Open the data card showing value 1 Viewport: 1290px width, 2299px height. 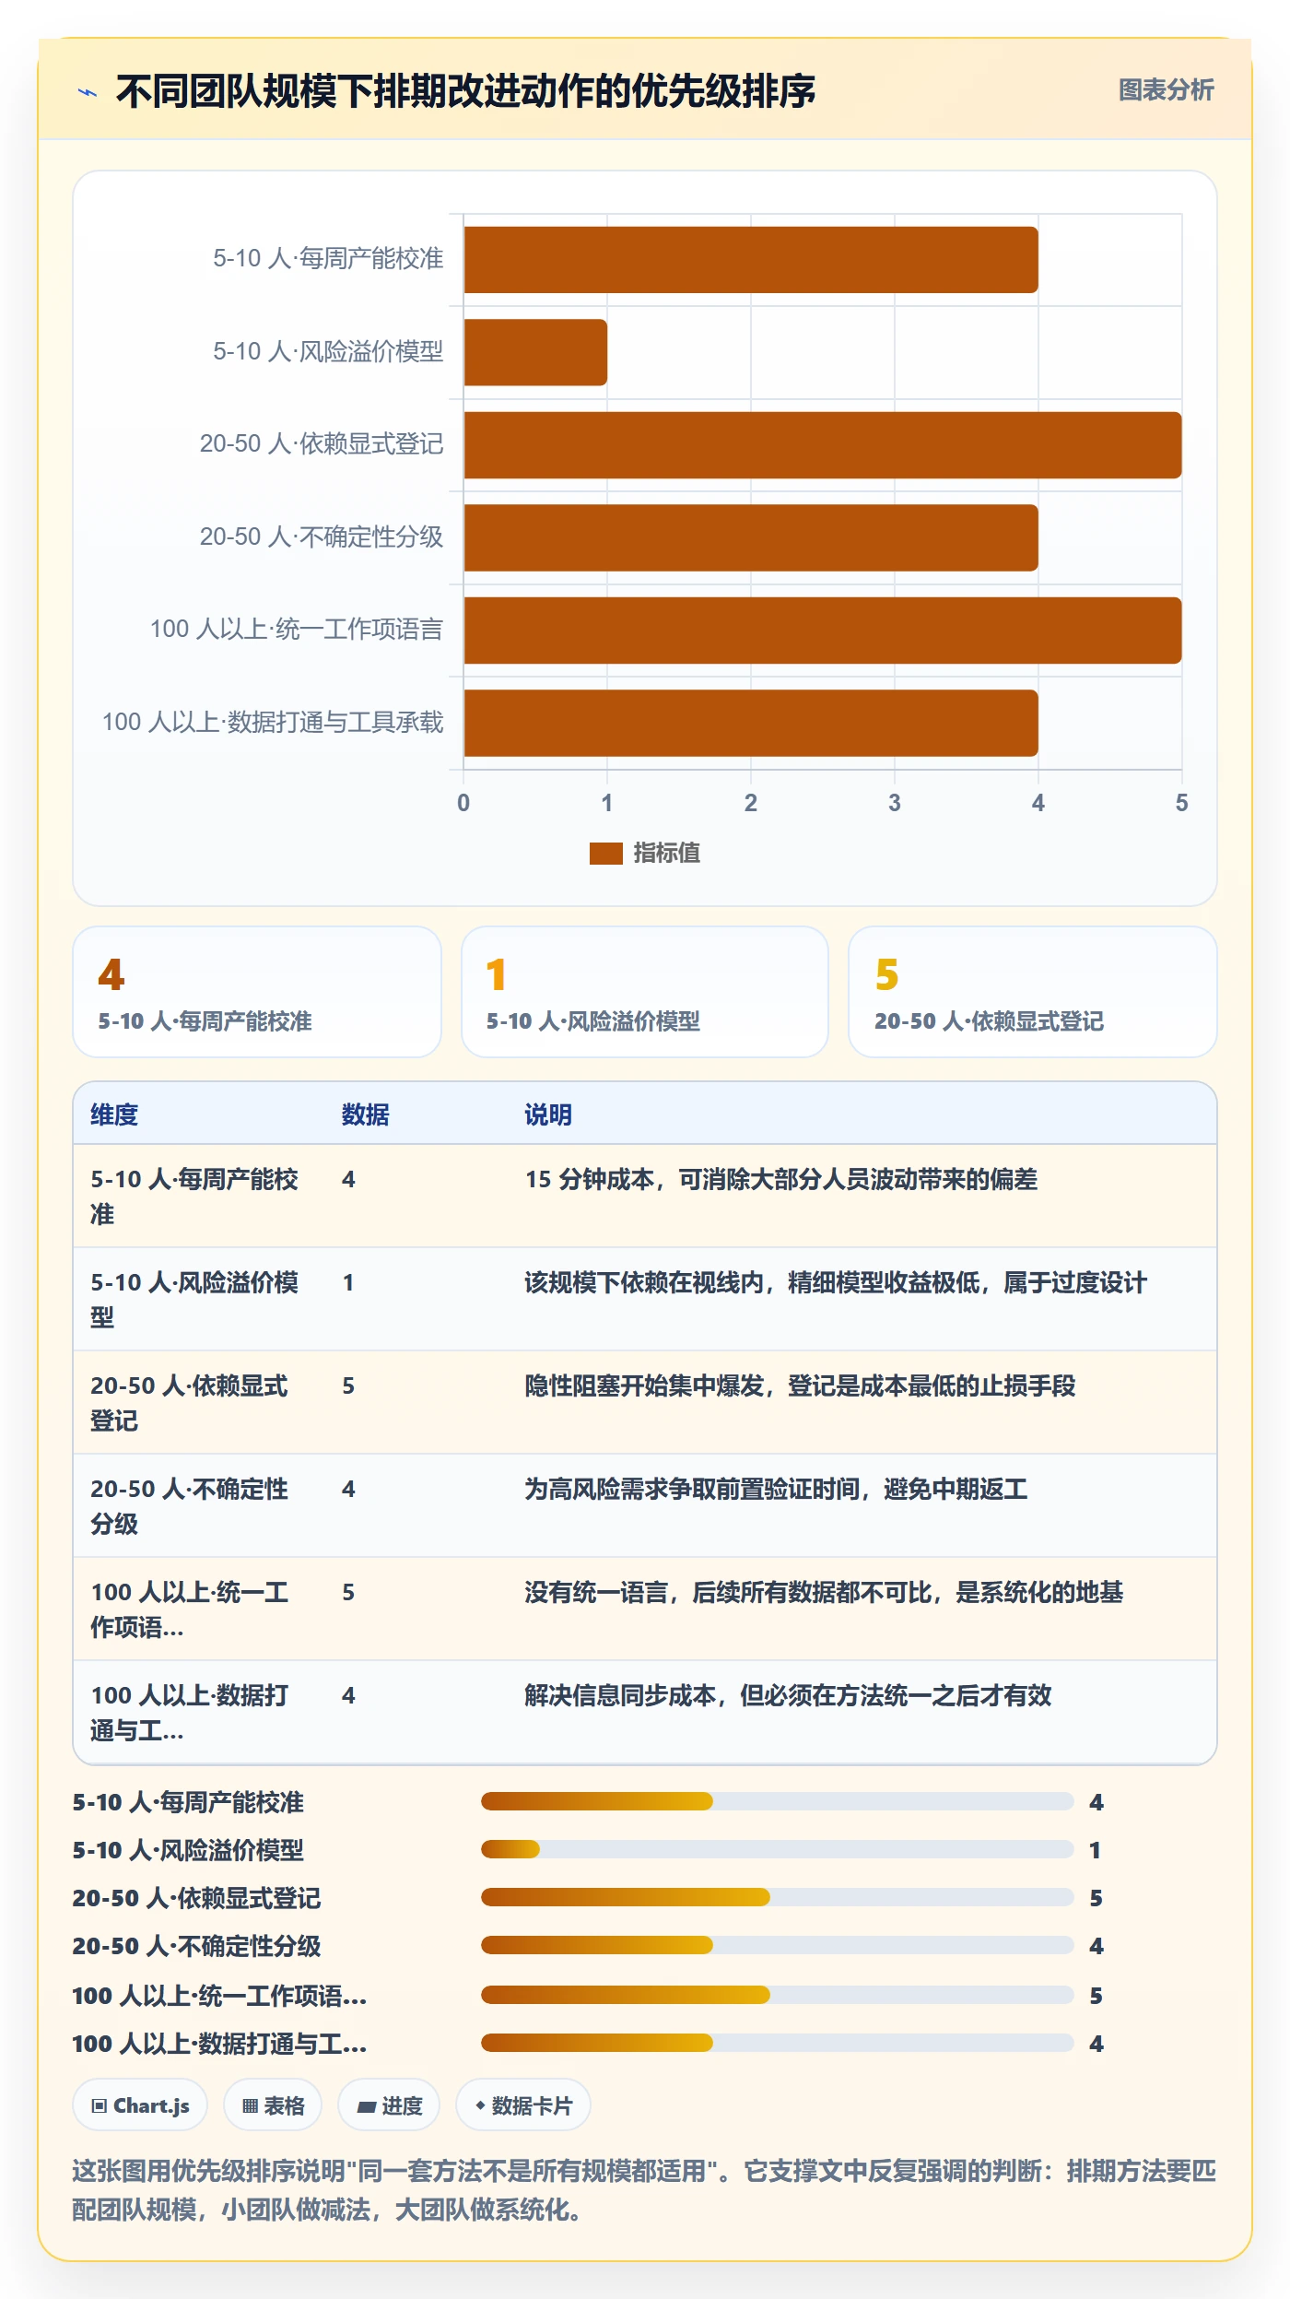645,992
